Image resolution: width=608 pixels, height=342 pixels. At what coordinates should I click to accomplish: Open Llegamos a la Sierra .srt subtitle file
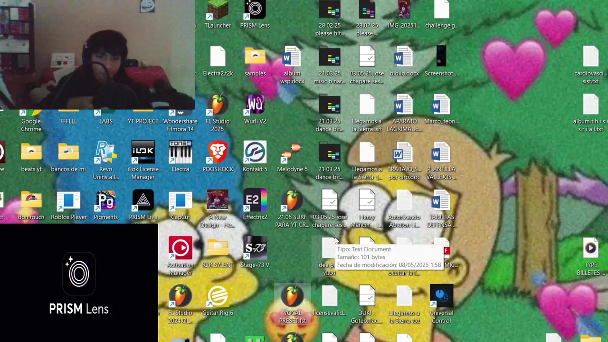click(x=367, y=113)
